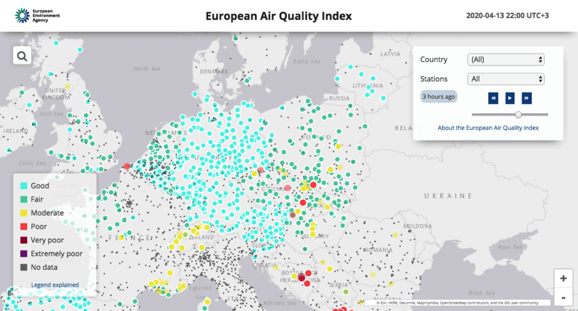Click the Good cyan legend swatch
The width and height of the screenshot is (578, 311).
[x=24, y=186]
